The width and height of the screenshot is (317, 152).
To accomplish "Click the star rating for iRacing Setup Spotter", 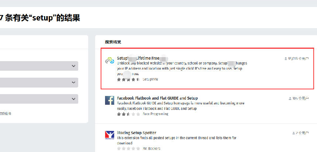I will pyautogui.click(x=128, y=149).
